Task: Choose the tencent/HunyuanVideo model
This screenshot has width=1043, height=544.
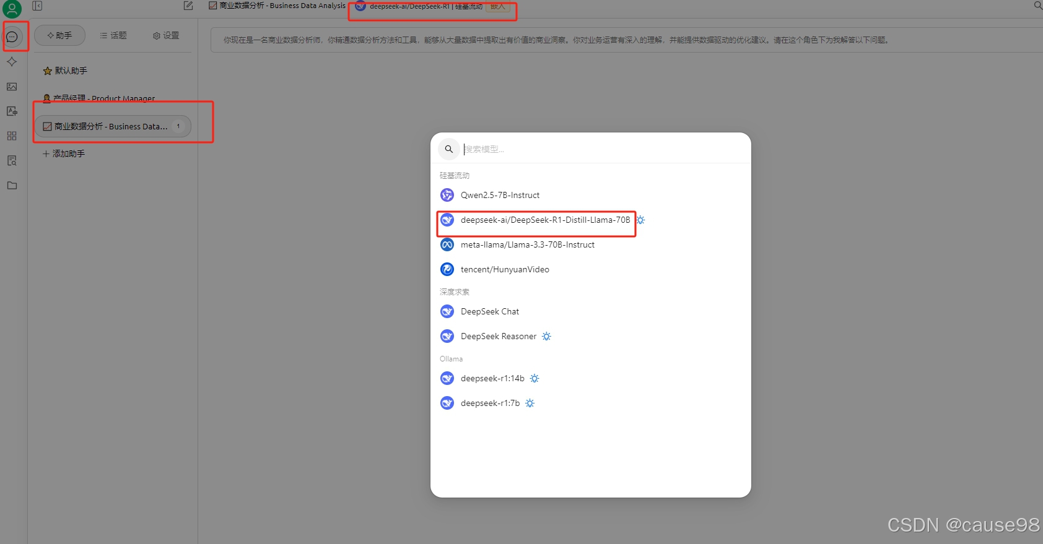Action: click(590, 269)
